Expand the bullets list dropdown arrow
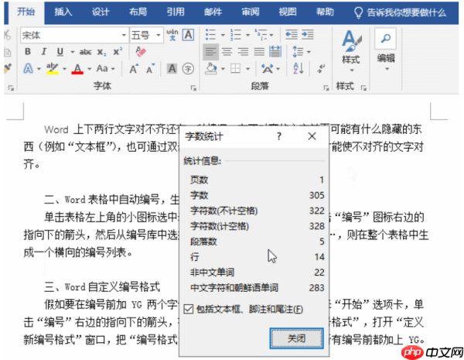The width and height of the screenshot is (464, 360). point(223,35)
